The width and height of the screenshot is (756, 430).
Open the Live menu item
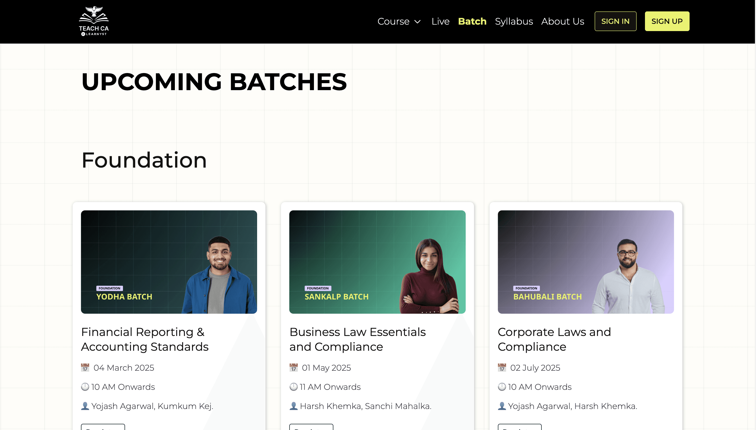click(440, 21)
